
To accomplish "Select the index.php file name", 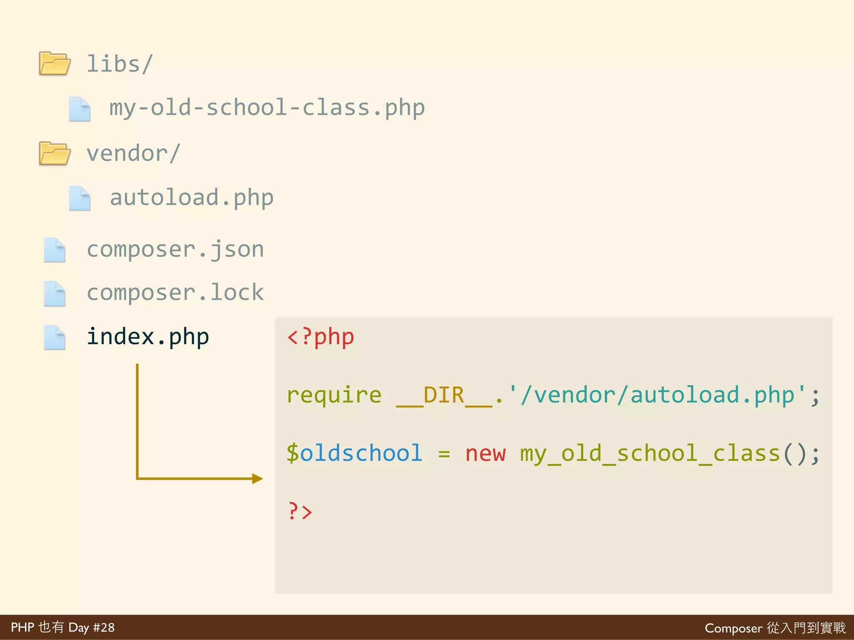I will pos(148,337).
